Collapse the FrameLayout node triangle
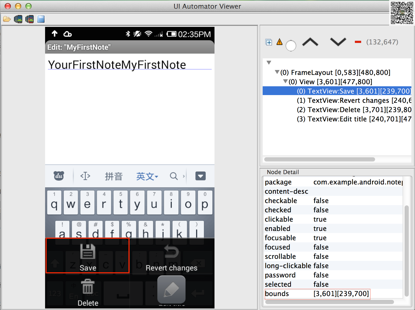The width and height of the screenshot is (415, 310). pyautogui.click(x=277, y=72)
